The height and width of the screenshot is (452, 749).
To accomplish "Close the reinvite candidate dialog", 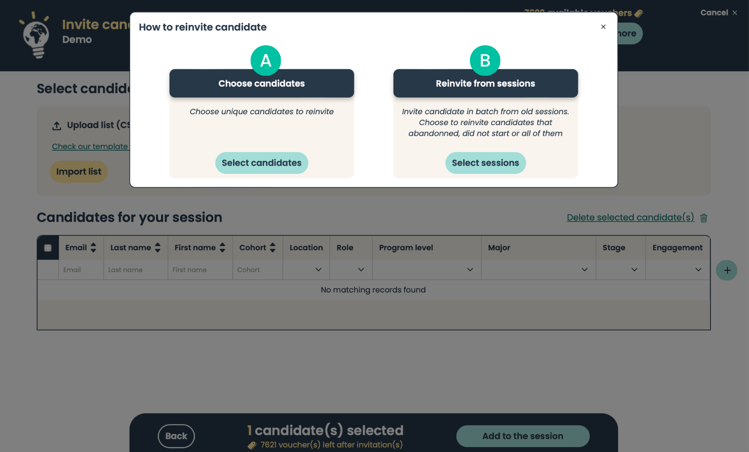I will [603, 27].
